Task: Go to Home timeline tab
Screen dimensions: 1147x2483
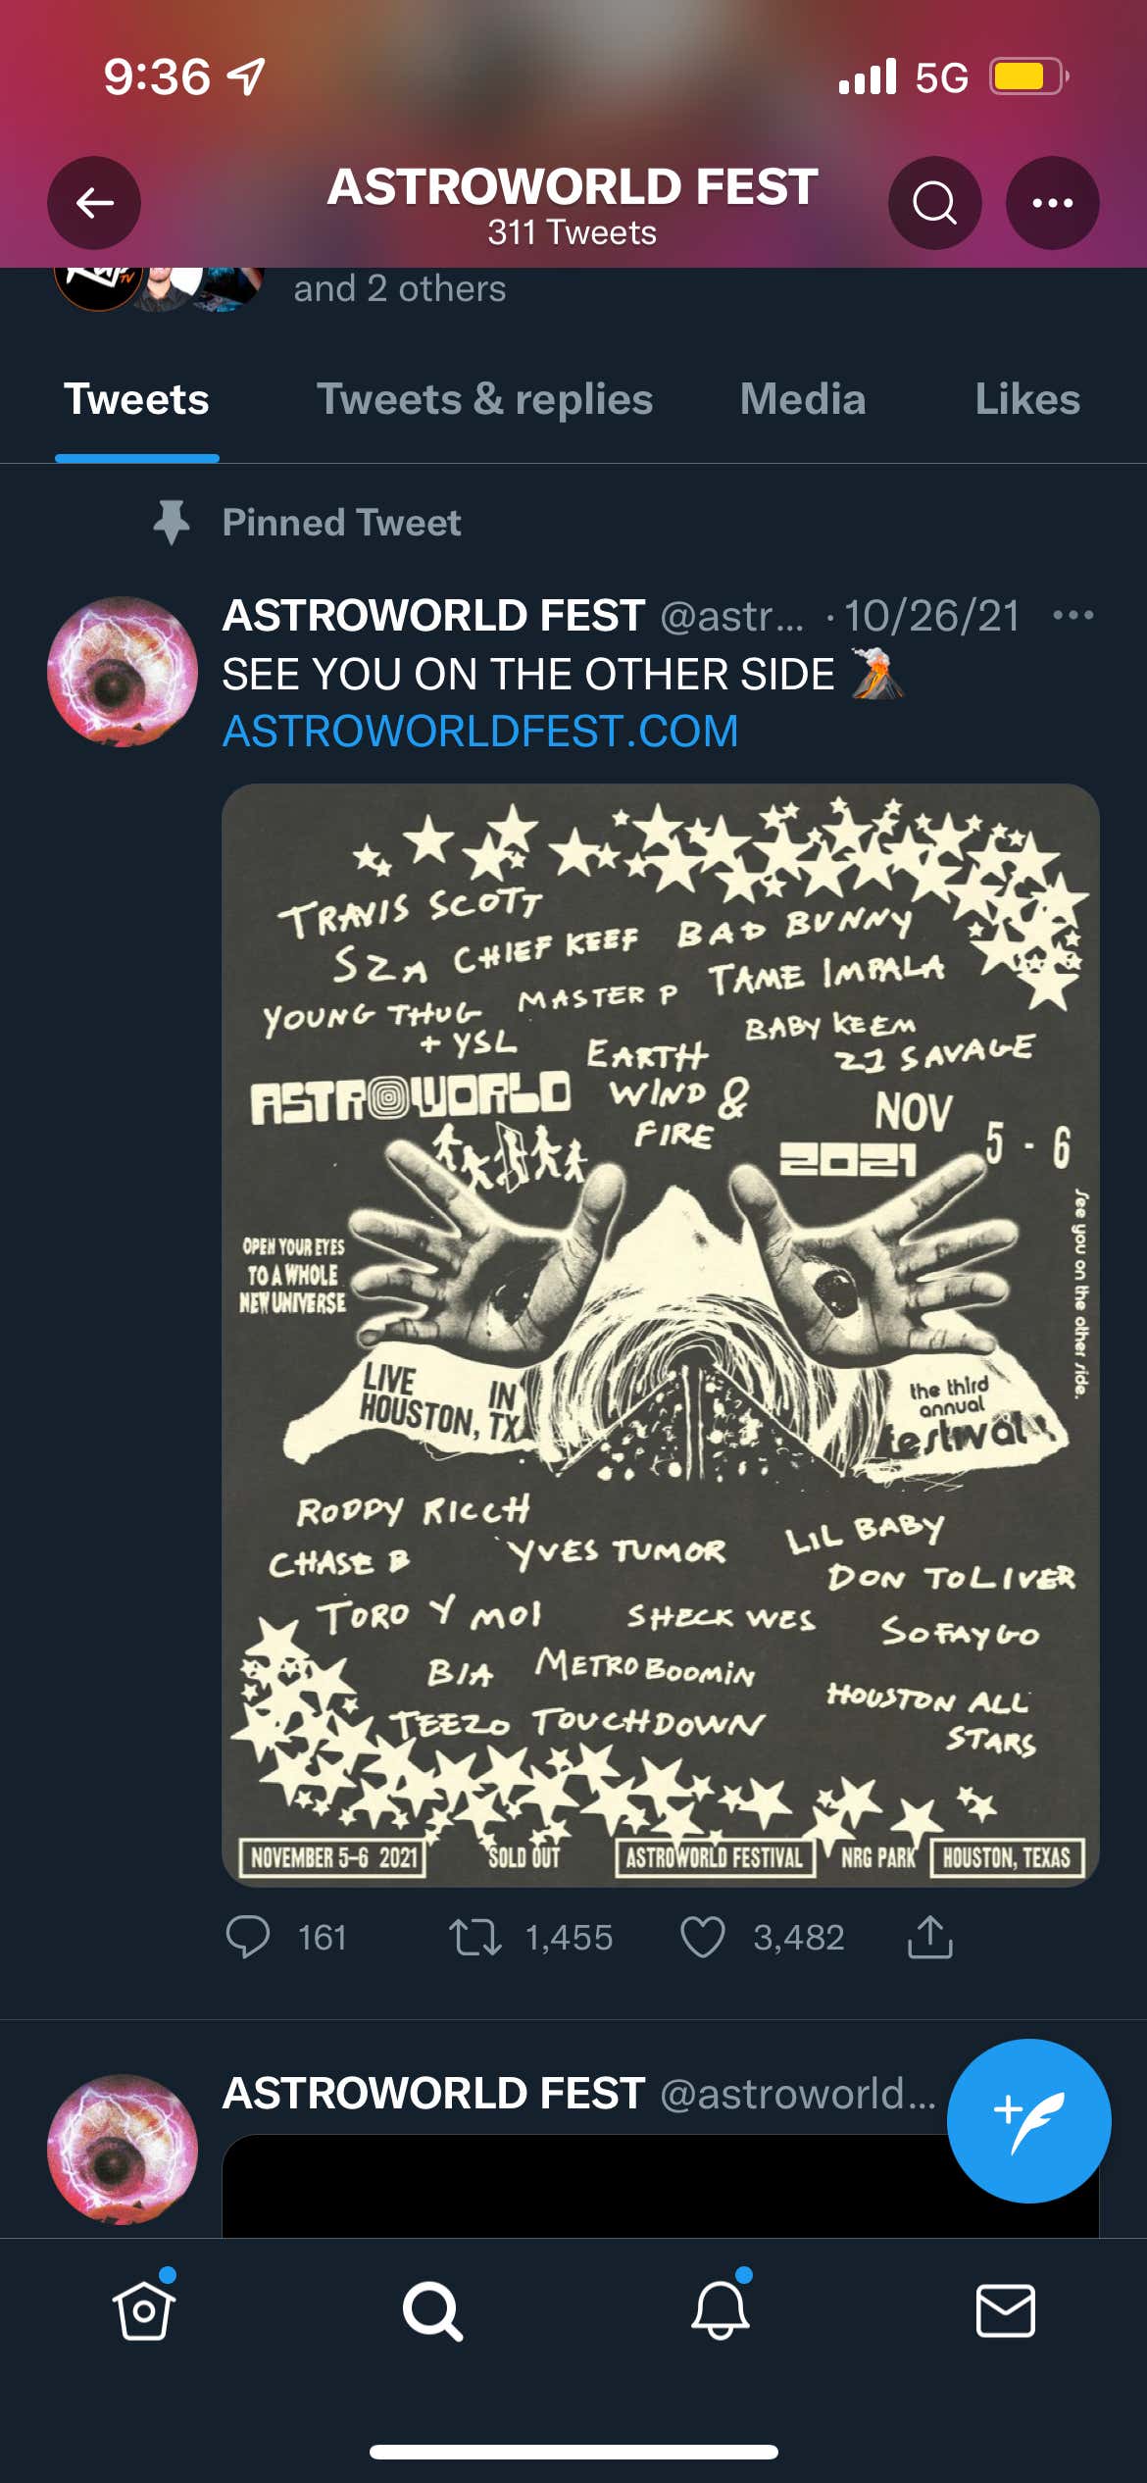Action: pos(144,2309)
